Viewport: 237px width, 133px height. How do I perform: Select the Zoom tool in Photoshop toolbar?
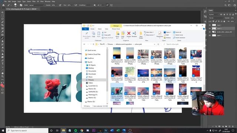[3, 76]
